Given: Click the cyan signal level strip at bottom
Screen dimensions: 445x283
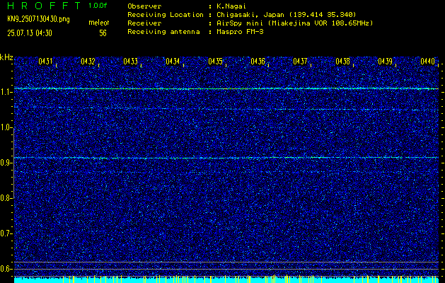Looking at the screenshot, I should [226, 279].
